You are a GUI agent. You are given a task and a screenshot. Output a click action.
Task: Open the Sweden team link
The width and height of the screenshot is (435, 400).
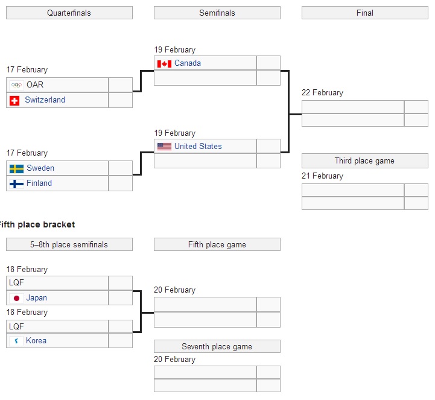coord(40,168)
